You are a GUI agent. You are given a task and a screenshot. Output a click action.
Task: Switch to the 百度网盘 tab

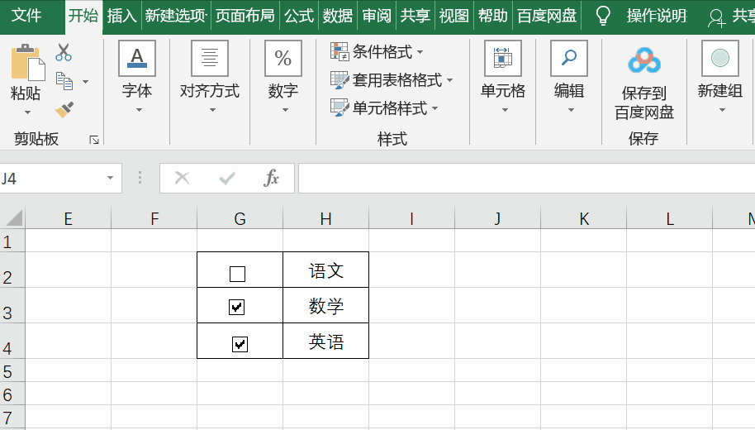(x=547, y=16)
